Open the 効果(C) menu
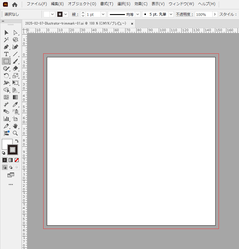 [141, 4]
